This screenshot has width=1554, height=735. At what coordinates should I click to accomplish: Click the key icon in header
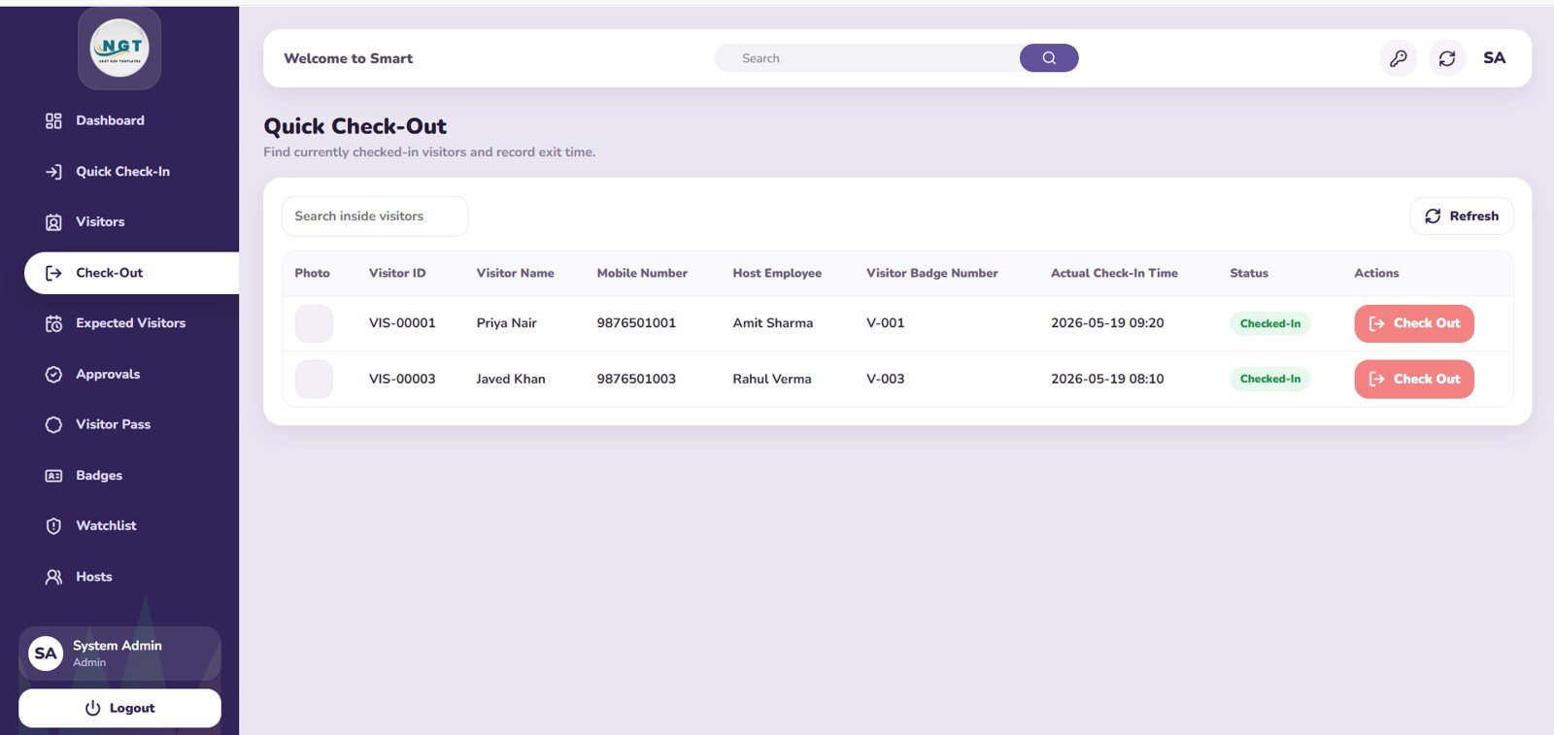click(x=1399, y=58)
